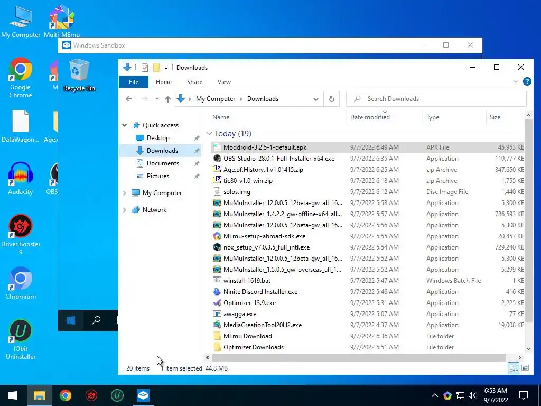Screen dimensions: 541x406
Task: Open Explorer help question mark icon
Action: point(527,81)
